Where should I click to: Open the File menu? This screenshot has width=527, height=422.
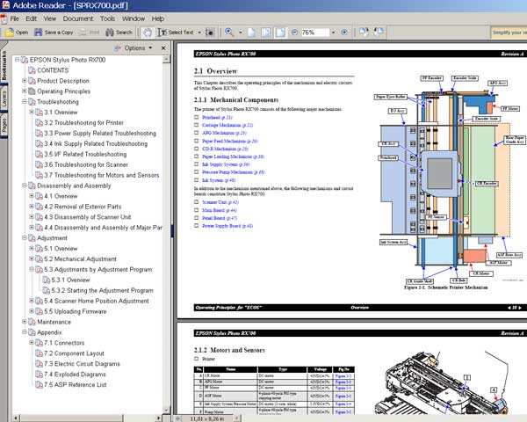tap(14, 18)
